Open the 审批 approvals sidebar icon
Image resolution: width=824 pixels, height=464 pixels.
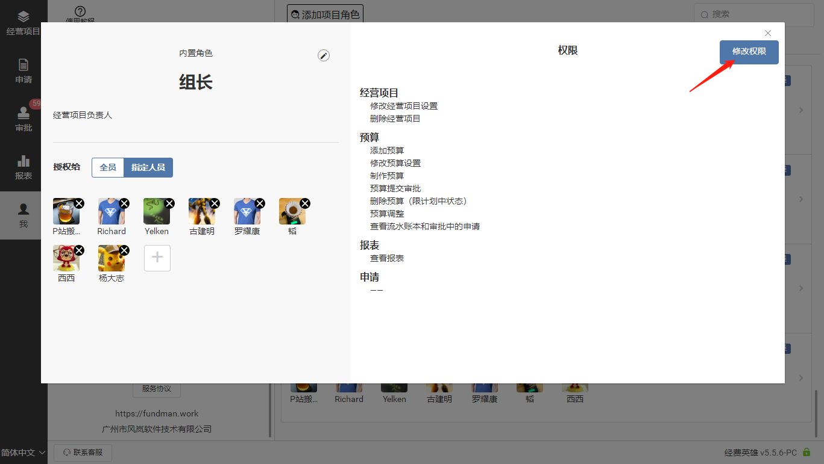24,119
